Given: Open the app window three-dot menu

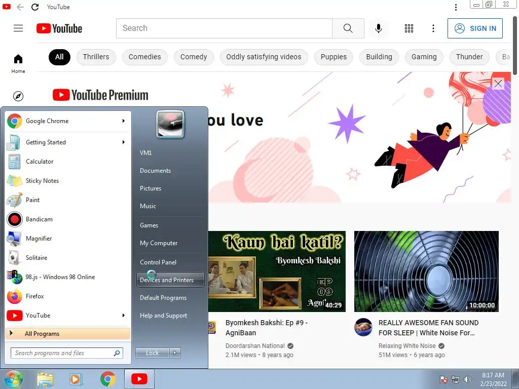Looking at the screenshot, I should point(456,7).
